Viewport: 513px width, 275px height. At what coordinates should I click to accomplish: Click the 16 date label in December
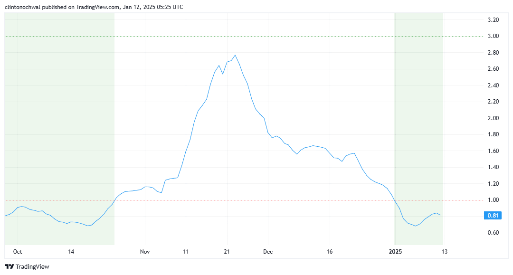330,251
